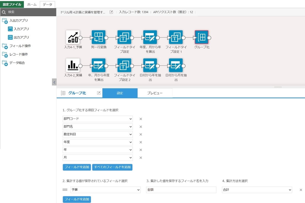The image size is (305, 203).
Task: Open the 年 field dropdown
Action: [98, 150]
